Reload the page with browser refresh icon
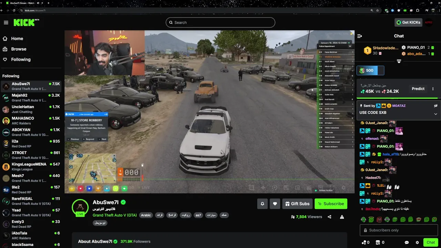The height and width of the screenshot is (248, 441). click(x=14, y=10)
